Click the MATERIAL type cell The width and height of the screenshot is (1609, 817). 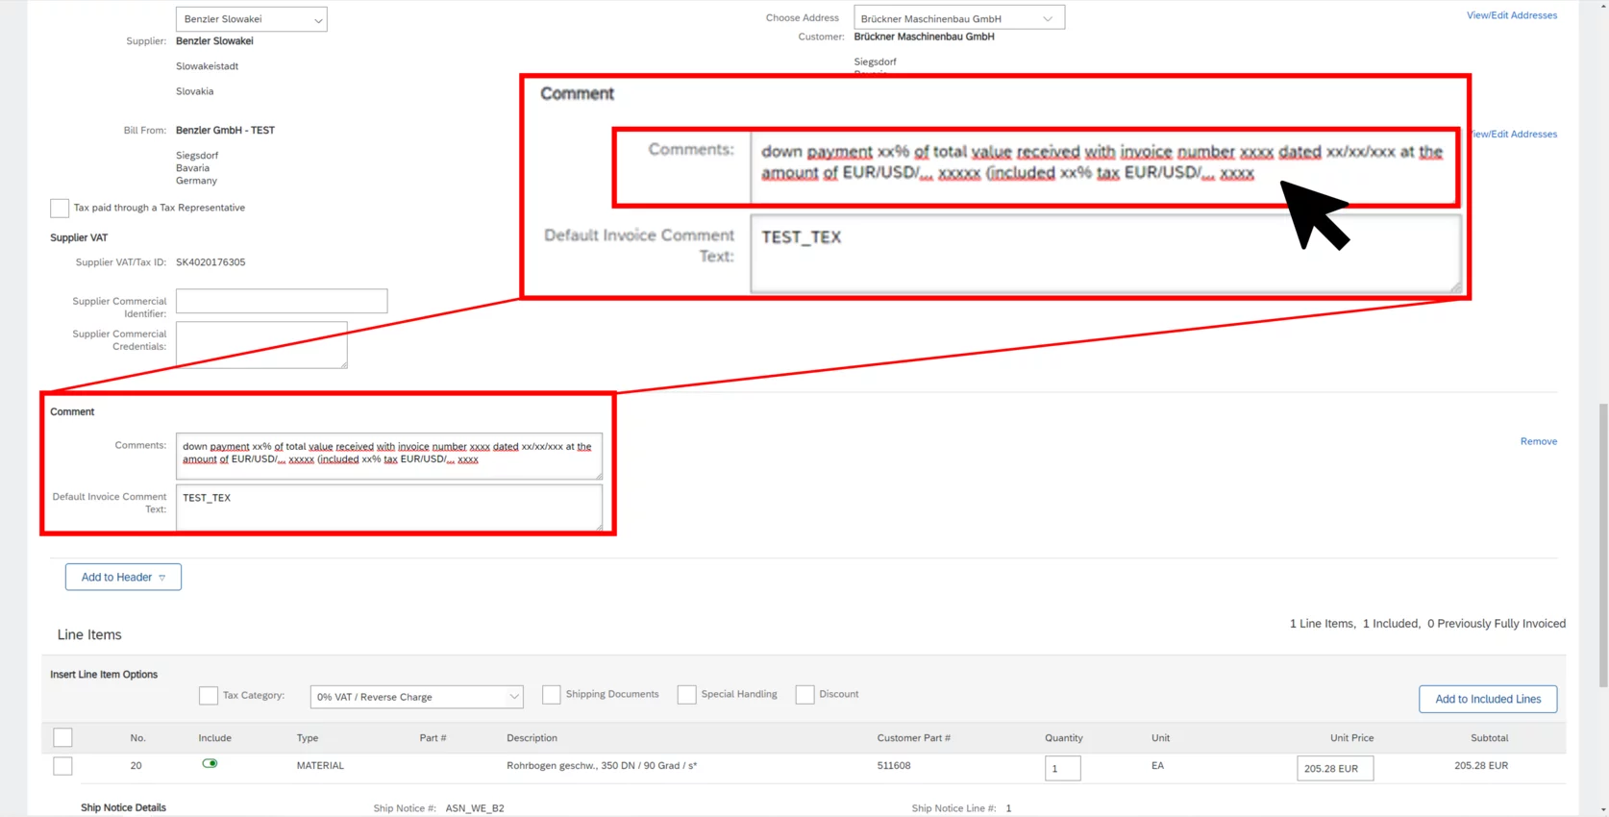point(320,766)
